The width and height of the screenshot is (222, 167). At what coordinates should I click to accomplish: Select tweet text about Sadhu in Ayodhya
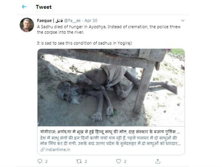tap(109, 30)
